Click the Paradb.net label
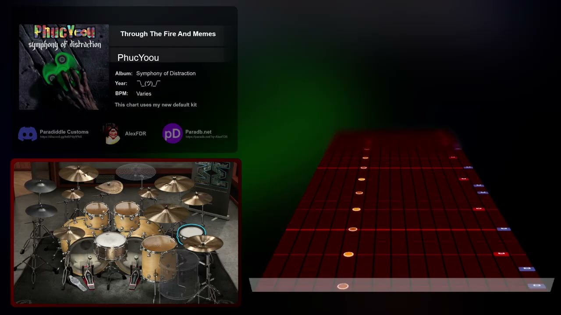Image resolution: width=561 pixels, height=315 pixels. tap(198, 132)
